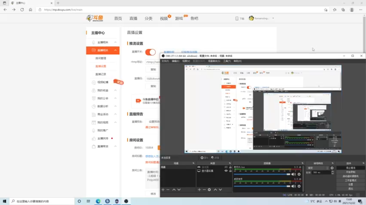The image size is (366, 205).
Task: Open Windows Start menu
Action: 5,201
